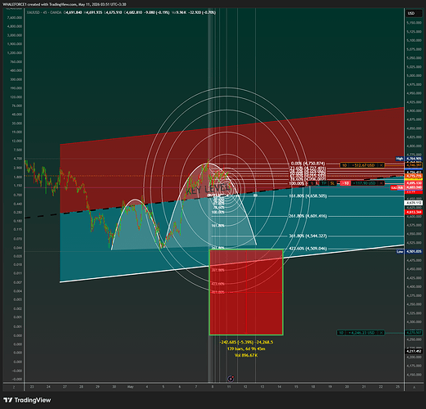Toggle auto scale 'A' button
Viewport: 426px width, 409px height.
(x=414, y=387)
